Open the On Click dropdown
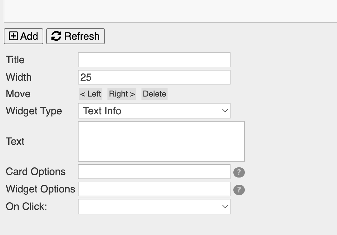Image resolution: width=337 pixels, height=235 pixels. 154,207
